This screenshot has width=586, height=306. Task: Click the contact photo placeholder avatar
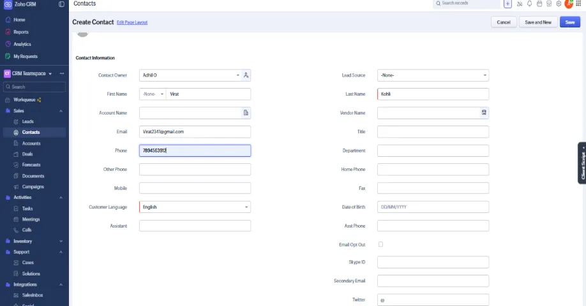[x=82, y=34]
